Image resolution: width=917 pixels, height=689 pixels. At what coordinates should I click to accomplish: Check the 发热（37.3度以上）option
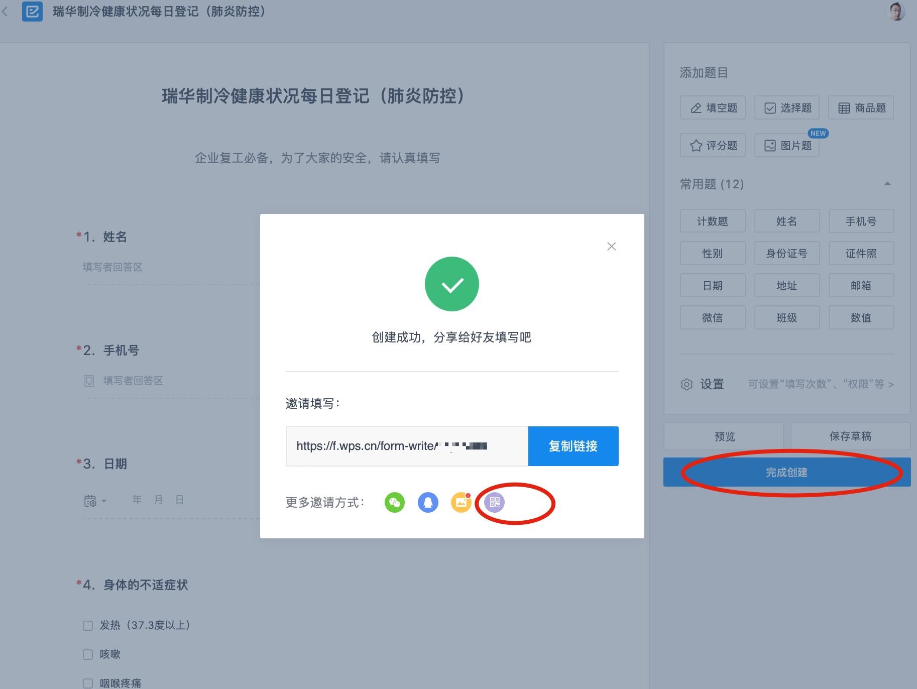(88, 625)
